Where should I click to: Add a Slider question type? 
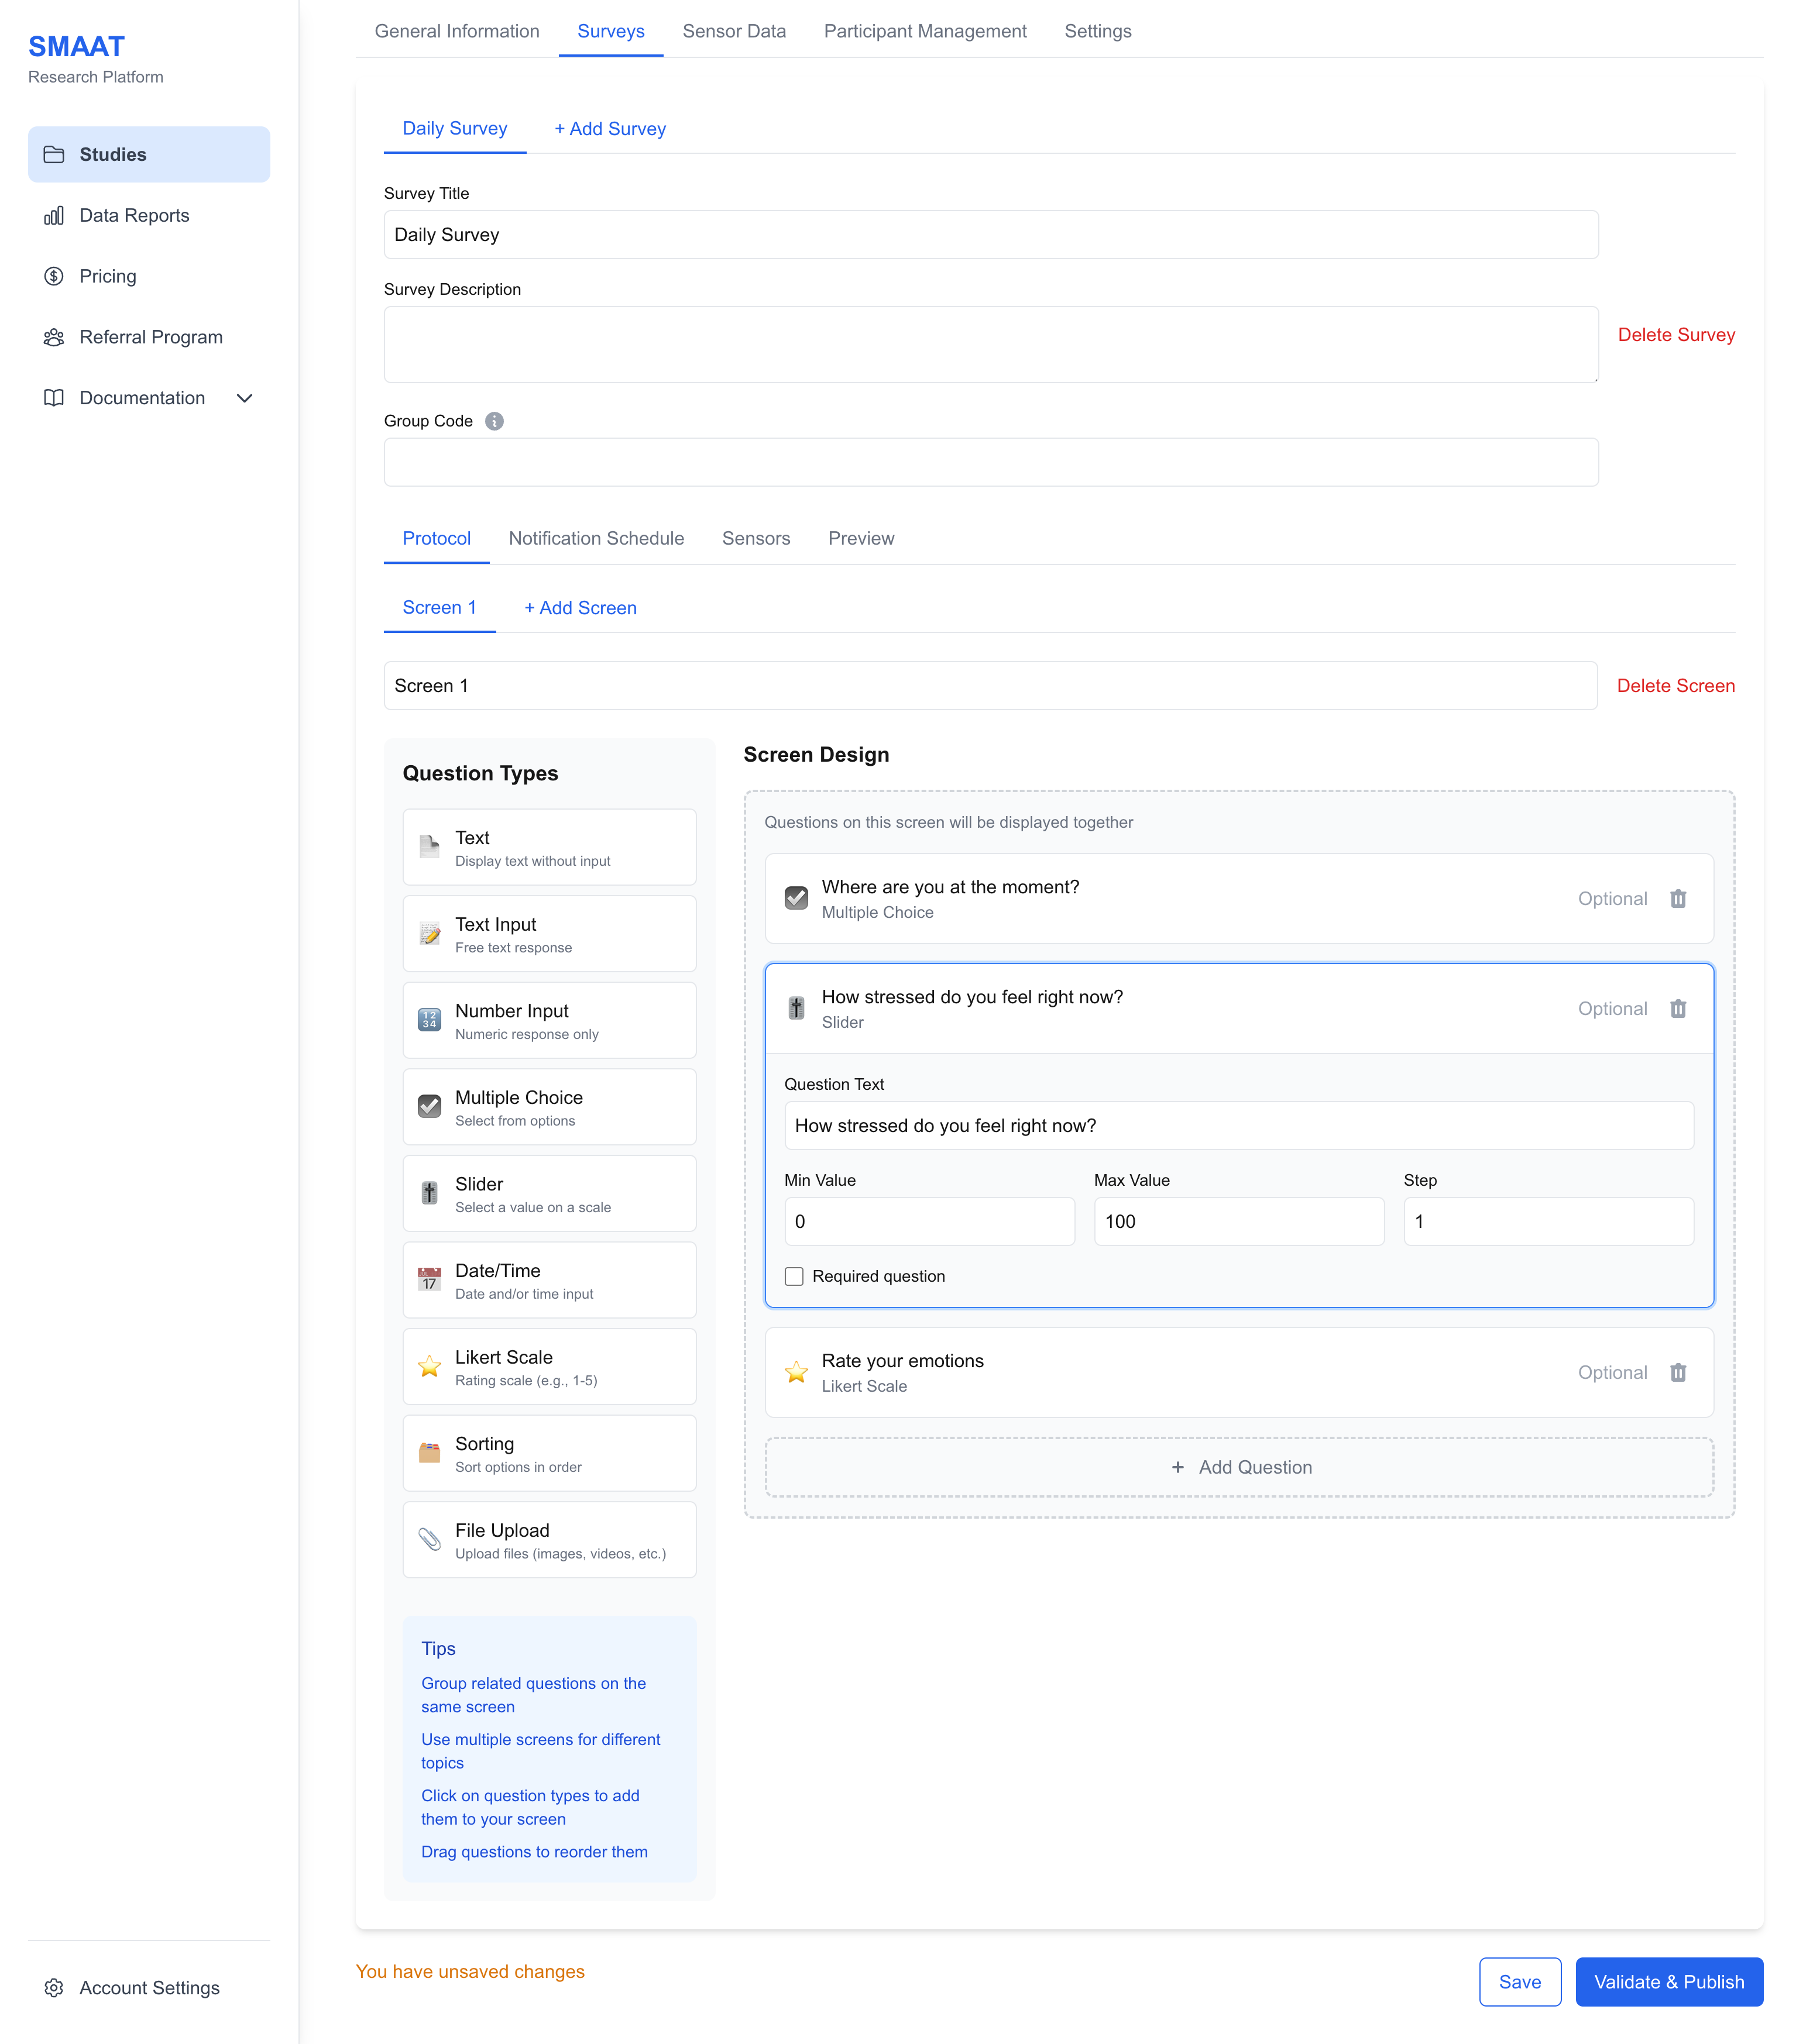(548, 1194)
